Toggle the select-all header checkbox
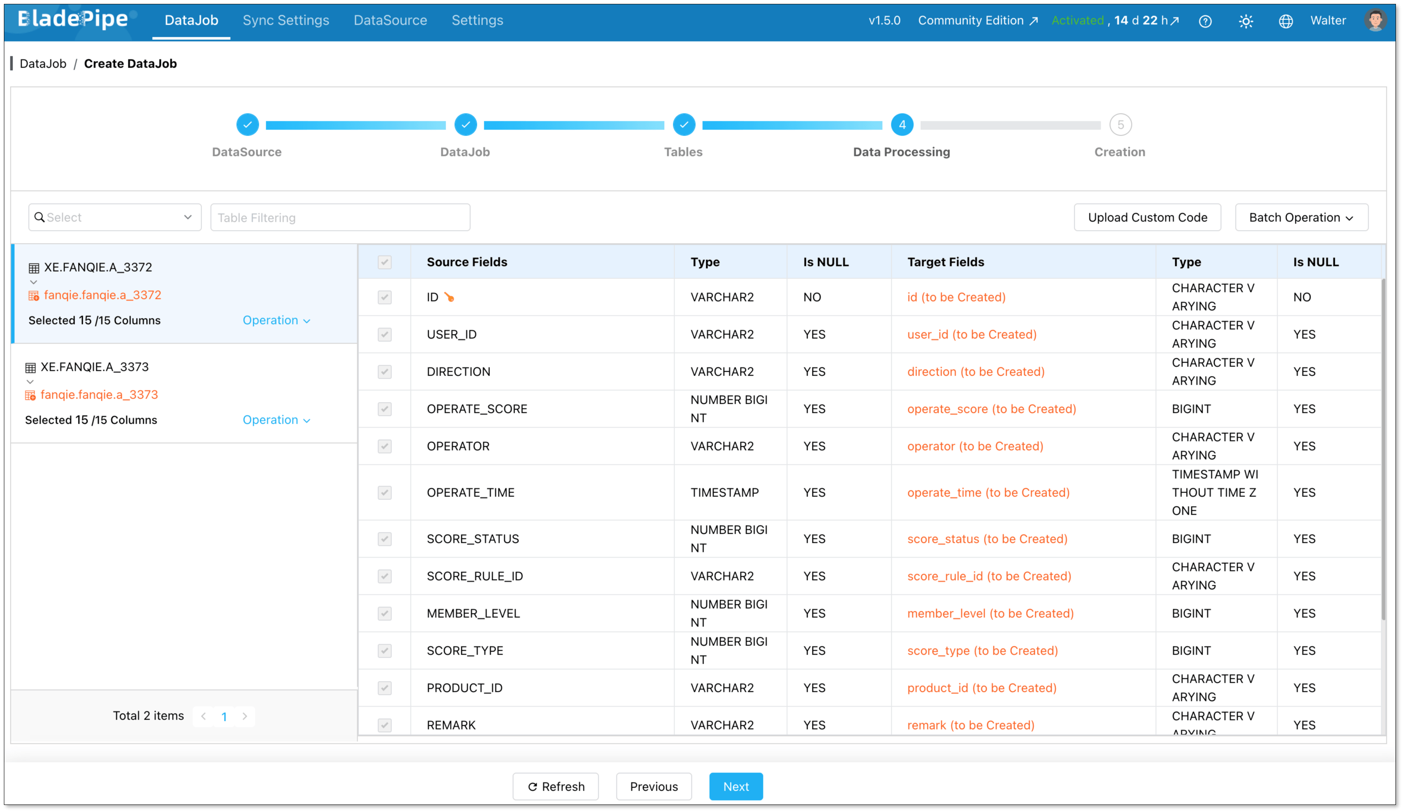Image resolution: width=1402 pixels, height=811 pixels. (x=385, y=262)
